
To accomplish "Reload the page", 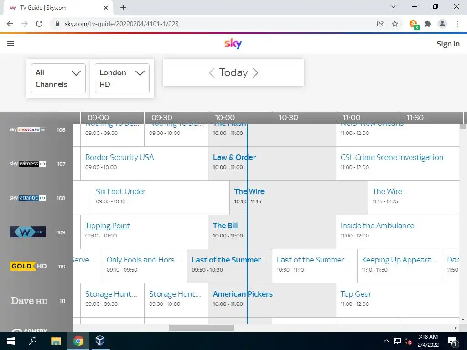I will 39,24.
